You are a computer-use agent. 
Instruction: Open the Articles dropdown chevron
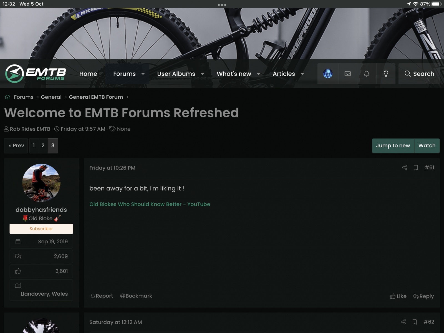(x=303, y=74)
